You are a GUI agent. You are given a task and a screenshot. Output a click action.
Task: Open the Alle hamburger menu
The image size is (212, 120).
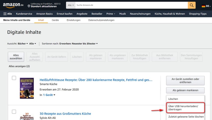pyautogui.click(x=8, y=14)
